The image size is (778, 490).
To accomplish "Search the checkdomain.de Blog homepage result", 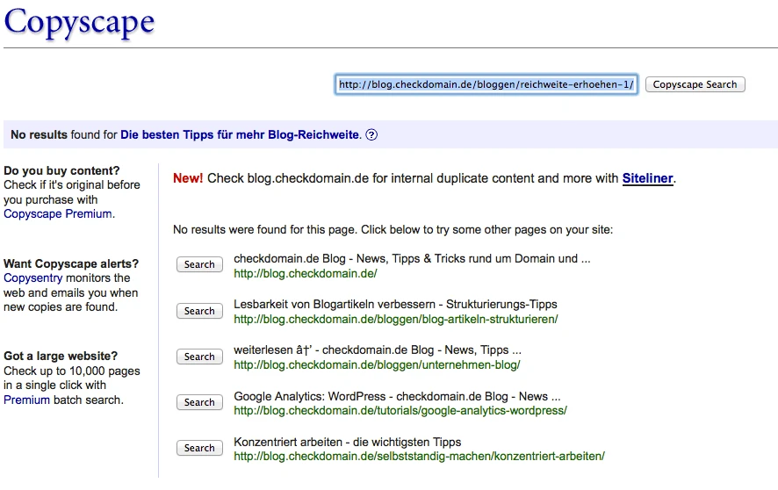I will (x=199, y=264).
